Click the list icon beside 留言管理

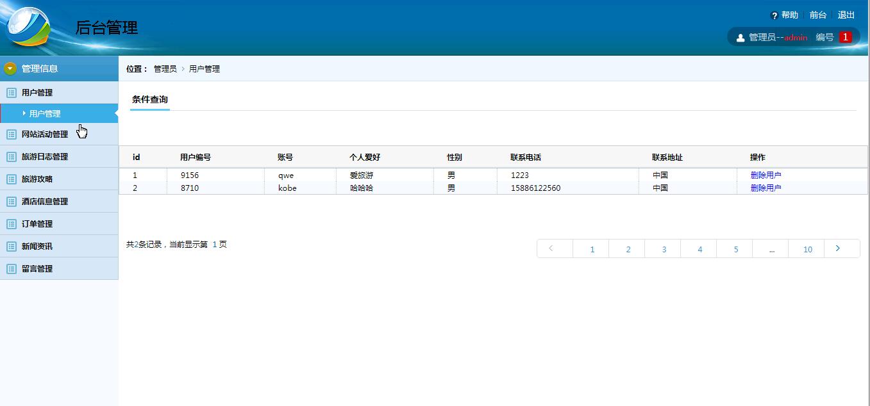pyautogui.click(x=11, y=269)
